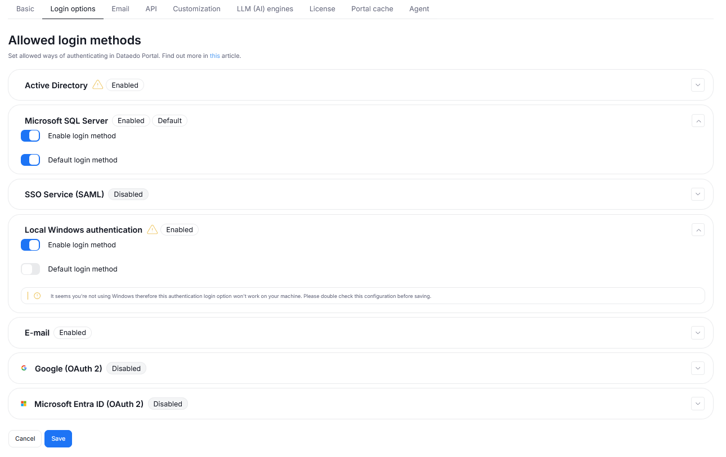Click the info icon in the Windows warning message

pyautogui.click(x=37, y=295)
